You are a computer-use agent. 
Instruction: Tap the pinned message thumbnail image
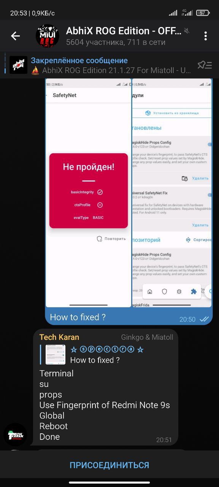[18, 65]
